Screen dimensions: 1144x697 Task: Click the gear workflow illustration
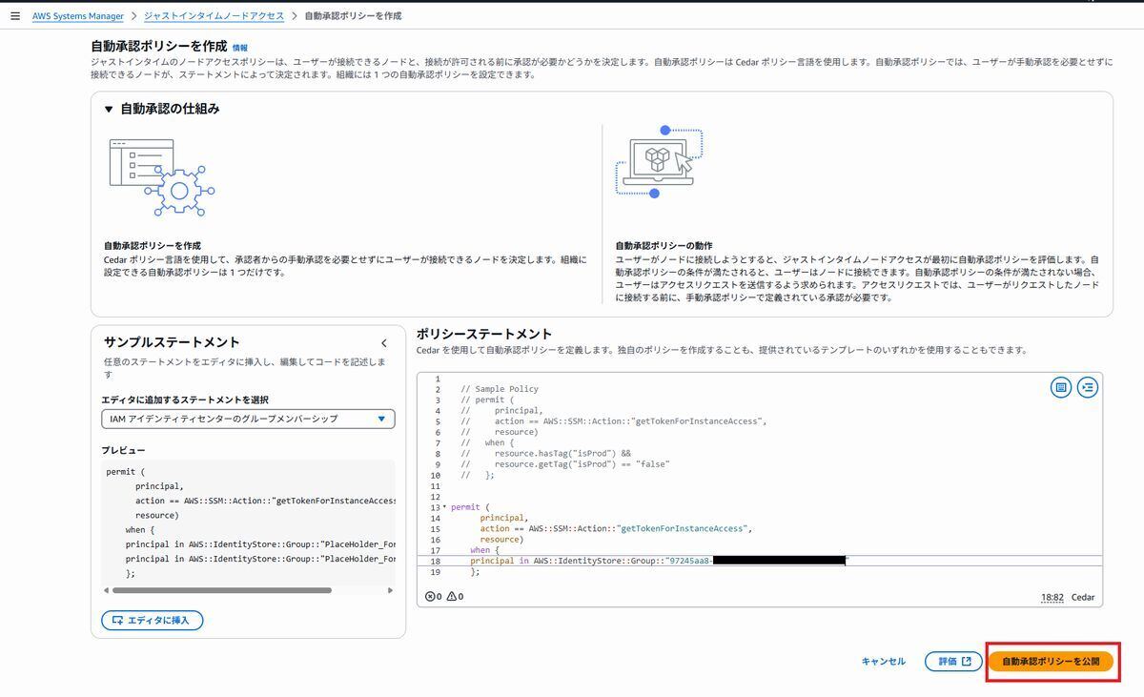(x=161, y=178)
